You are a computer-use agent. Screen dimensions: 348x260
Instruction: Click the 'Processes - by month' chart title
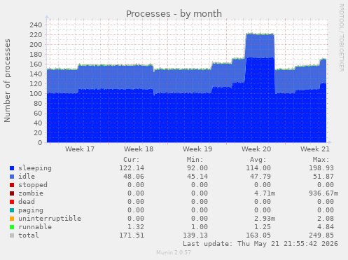(x=174, y=14)
